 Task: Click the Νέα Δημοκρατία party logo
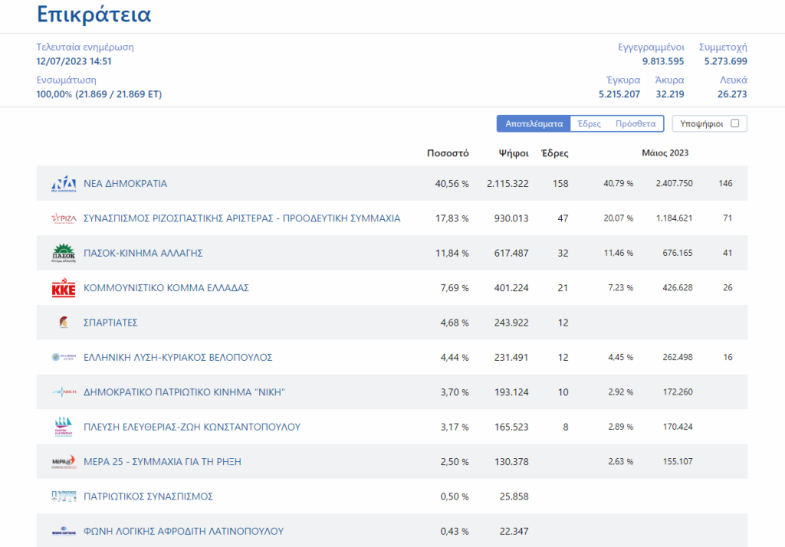[63, 184]
